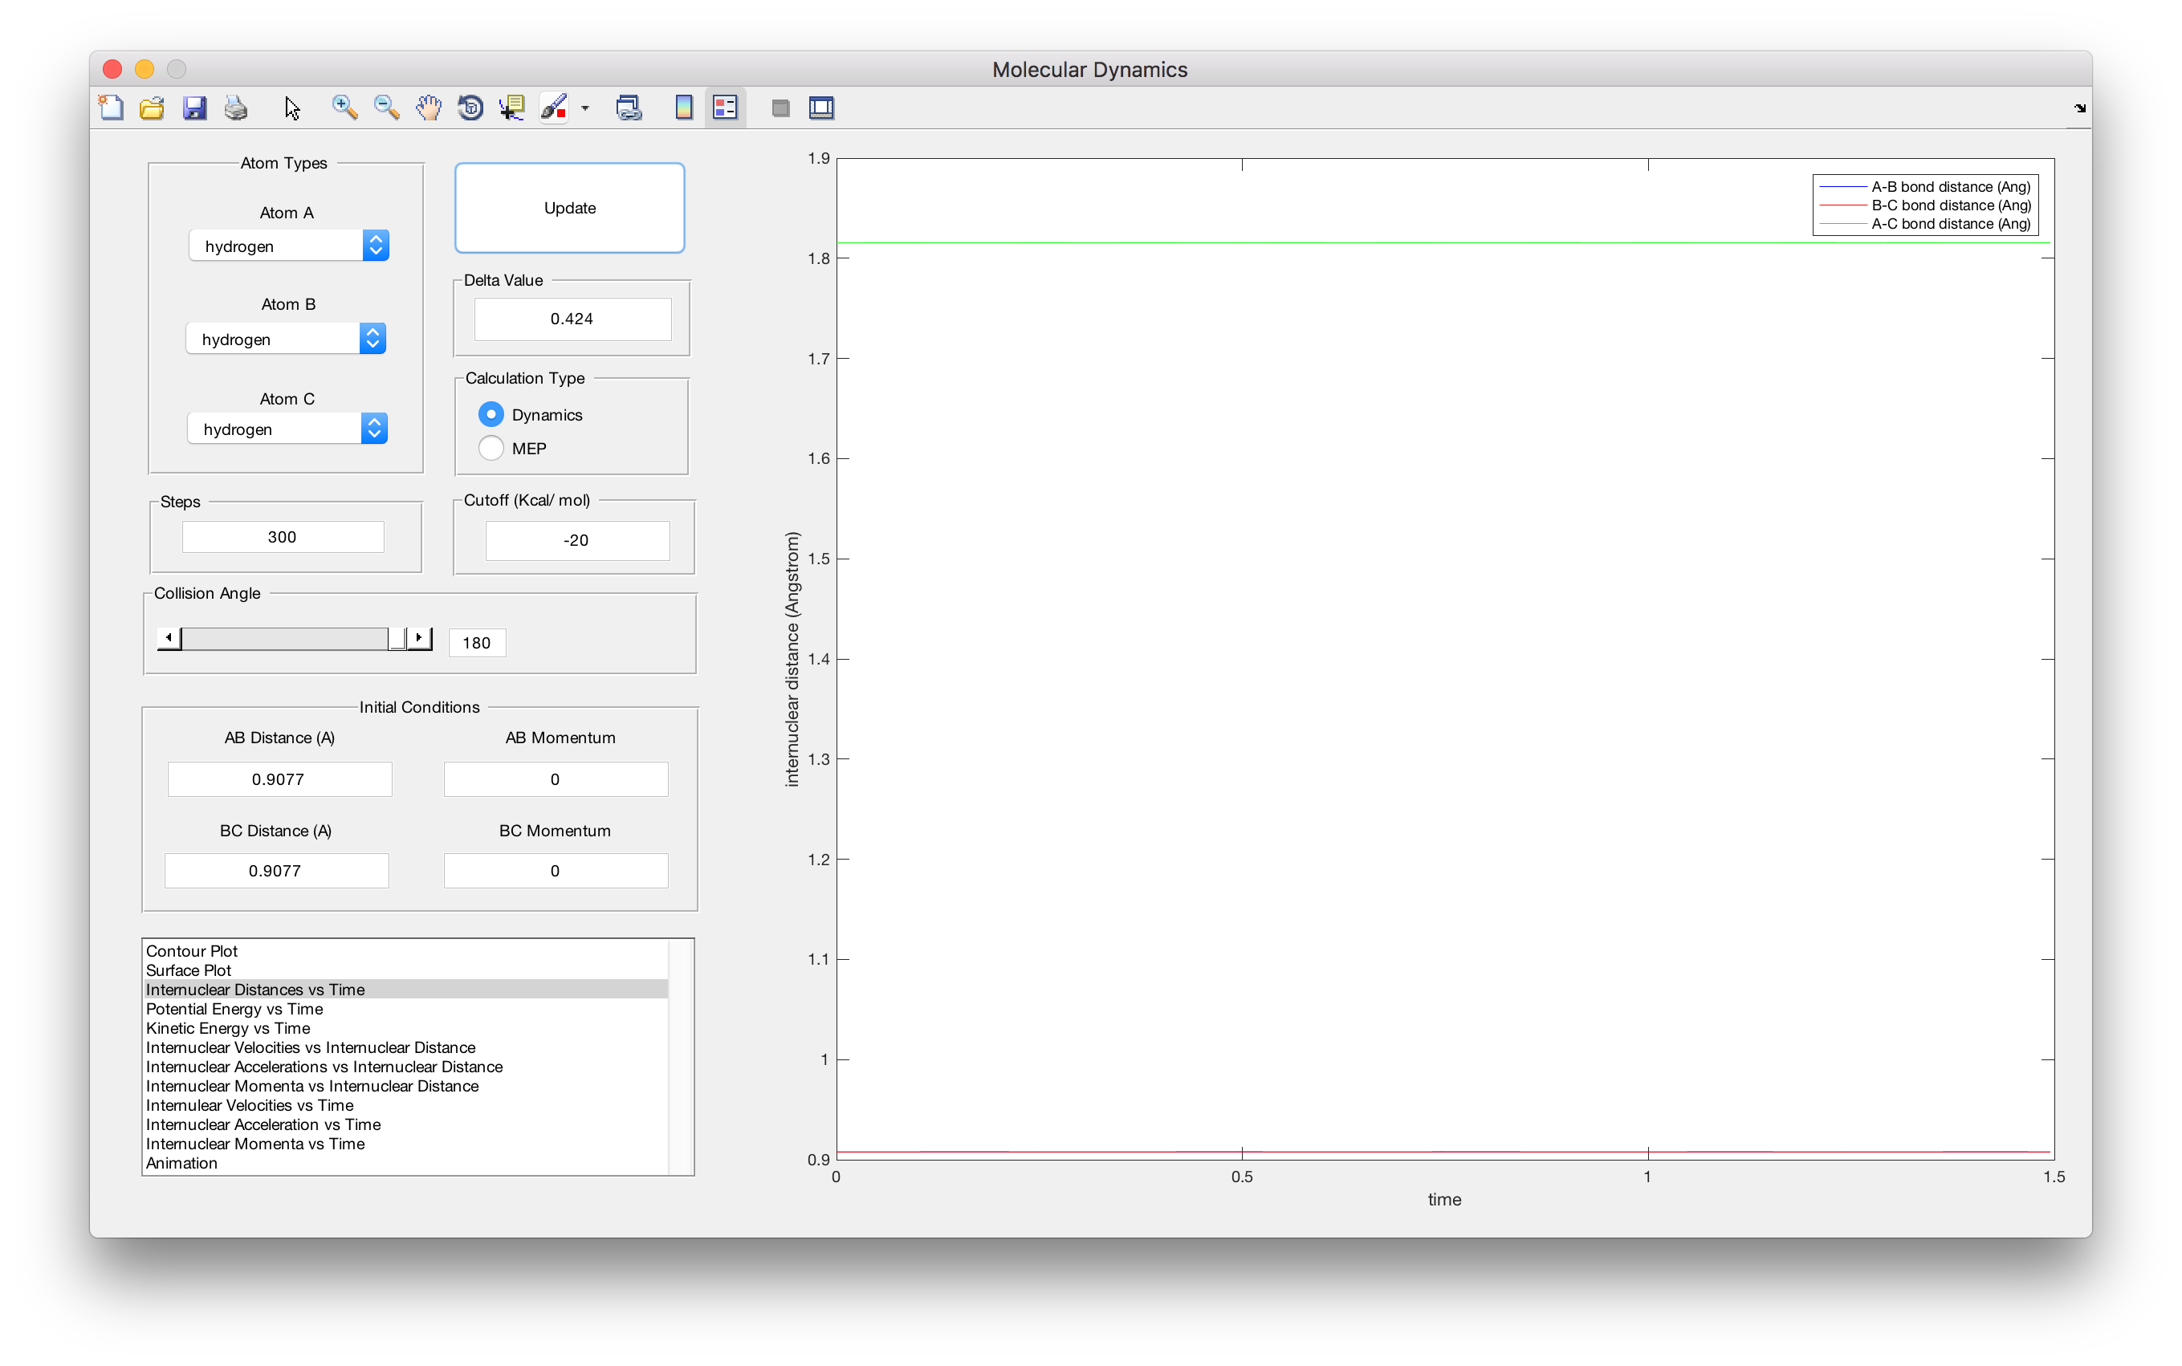The width and height of the screenshot is (2182, 1366).
Task: Click the Delta Value input field
Action: [572, 319]
